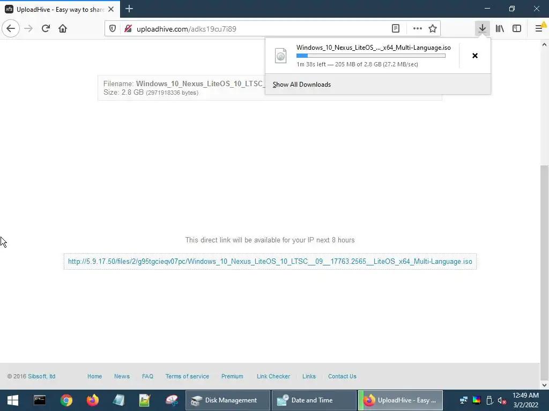Open News footer link
Screen dimensions: 549x411
click(122, 376)
